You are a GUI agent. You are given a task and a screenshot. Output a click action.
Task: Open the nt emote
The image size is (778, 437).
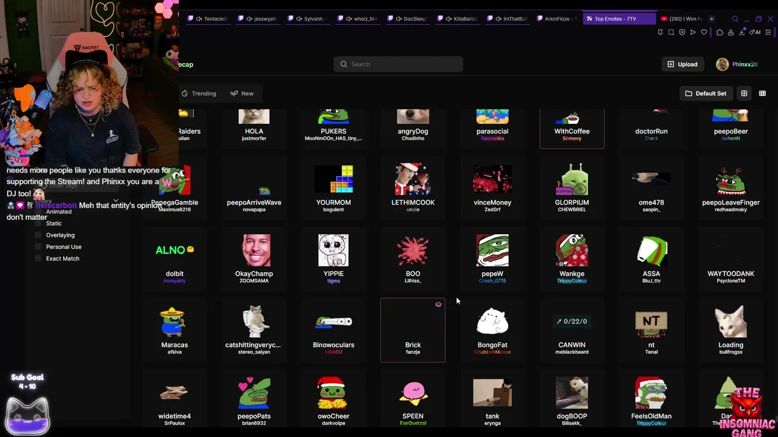pos(651,330)
